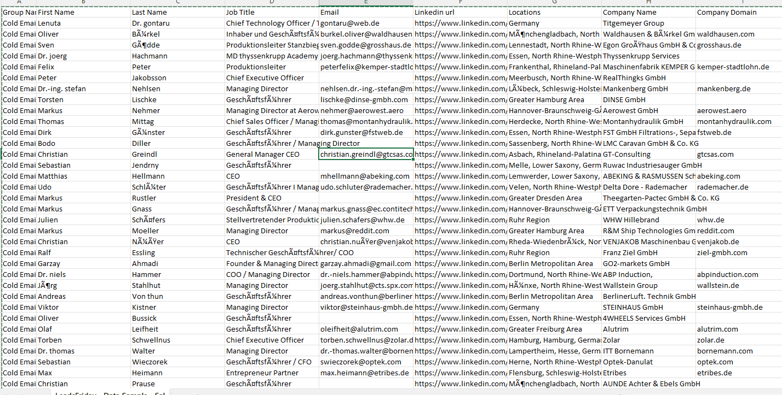Viewport: 782px width, 395px height.
Task: Click the abpinduction.com domain cell
Action: pos(739,274)
